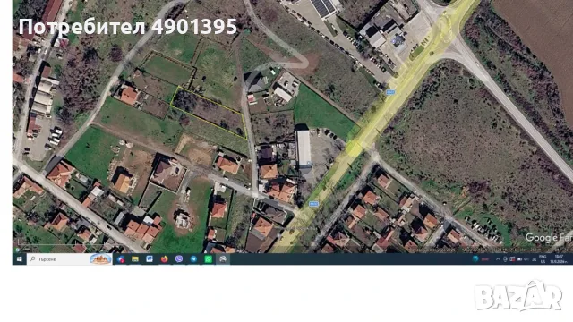Open Microsoft Word from the taskbar
This screenshot has height=322, width=573.
pos(150,259)
